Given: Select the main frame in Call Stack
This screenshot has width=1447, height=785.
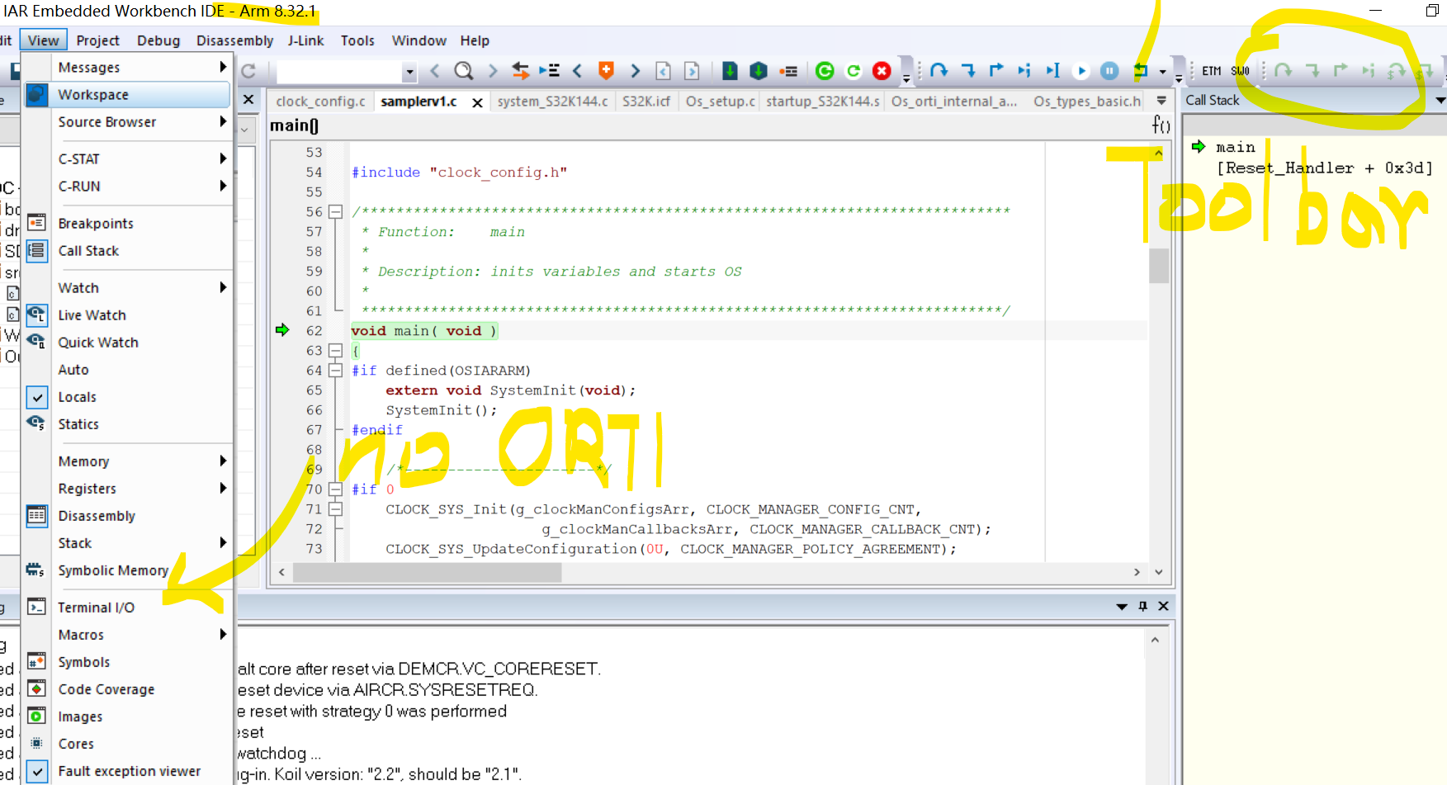Looking at the screenshot, I should 1236,147.
